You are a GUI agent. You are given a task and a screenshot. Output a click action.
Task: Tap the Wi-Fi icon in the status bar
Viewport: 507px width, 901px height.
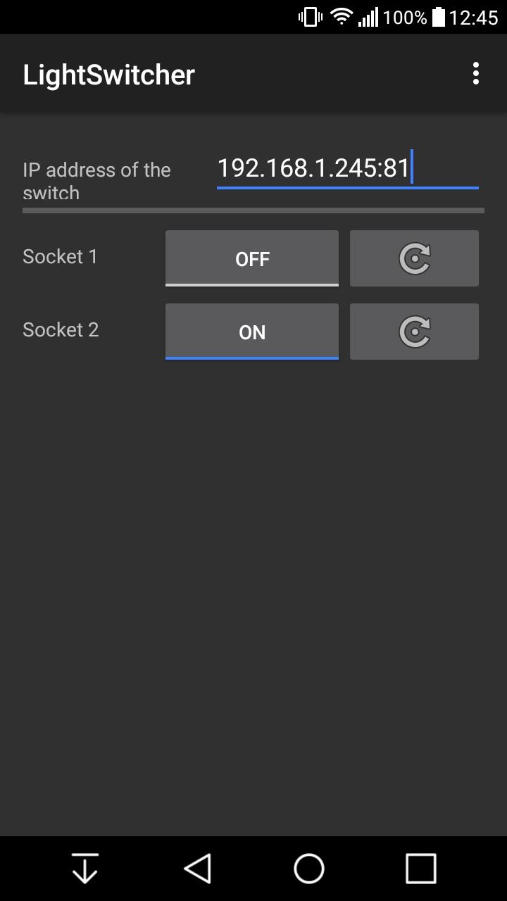343,16
